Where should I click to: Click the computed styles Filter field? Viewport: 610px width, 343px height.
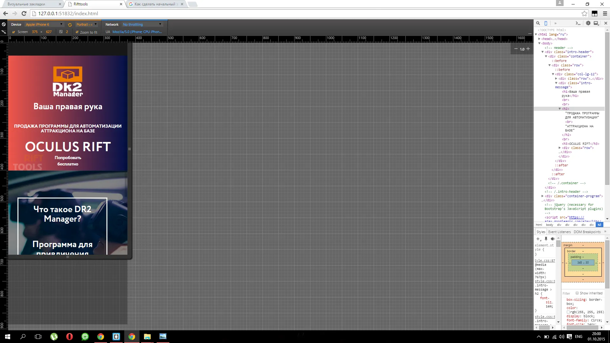click(568, 293)
